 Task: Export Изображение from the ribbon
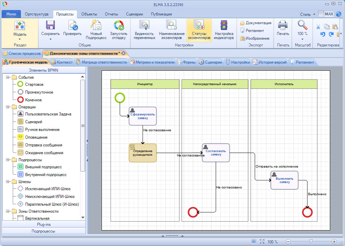(255, 38)
